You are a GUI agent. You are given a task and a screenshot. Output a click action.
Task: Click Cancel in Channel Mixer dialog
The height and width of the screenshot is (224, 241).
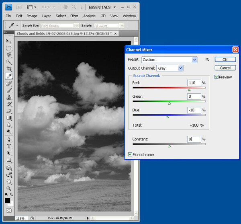pyautogui.click(x=225, y=68)
